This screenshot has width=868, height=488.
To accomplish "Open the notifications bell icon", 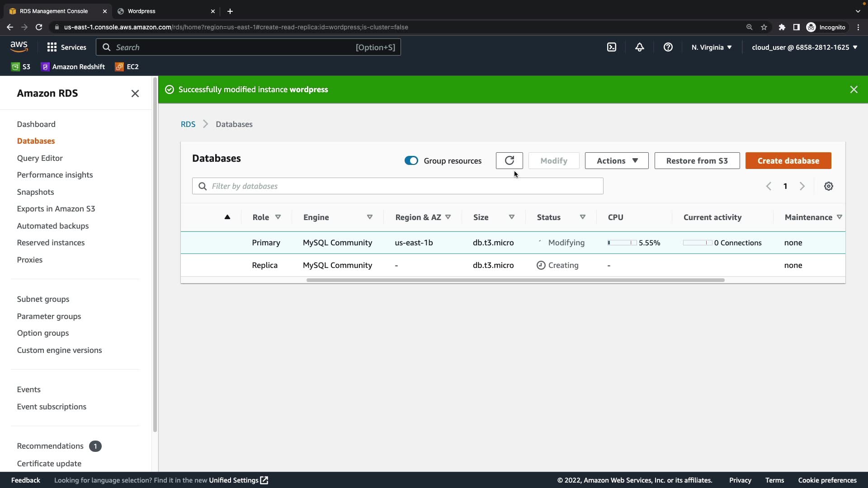I will click(x=639, y=47).
